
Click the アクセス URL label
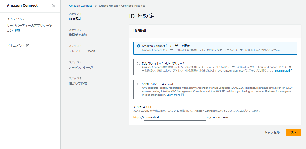(143, 107)
